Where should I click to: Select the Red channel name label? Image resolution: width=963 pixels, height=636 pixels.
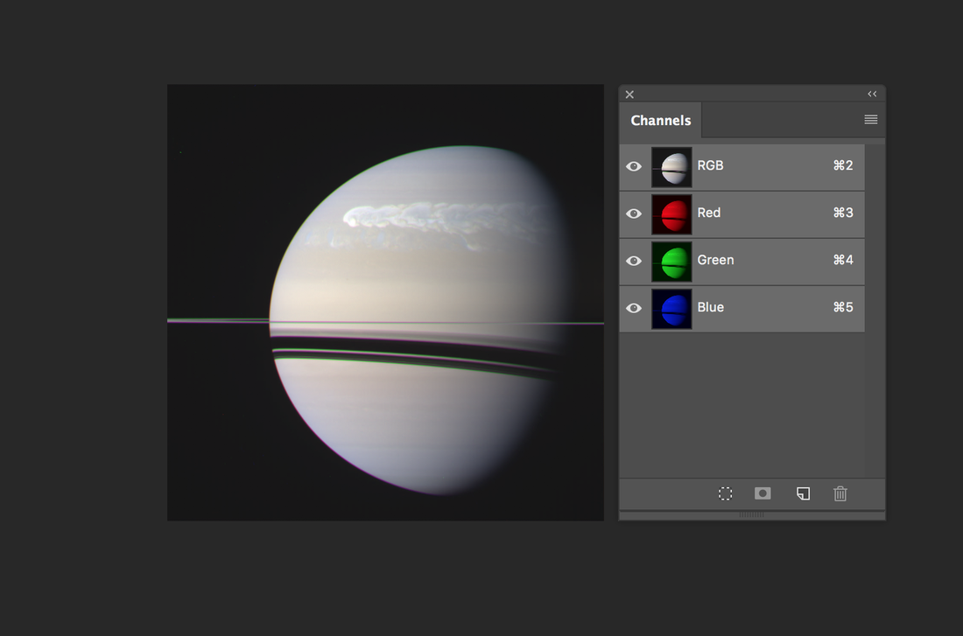(709, 213)
